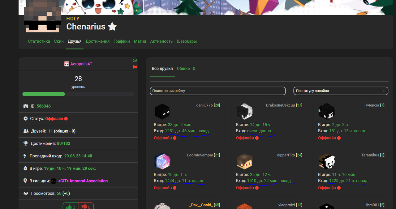Open the Графики tab

pos(122,41)
